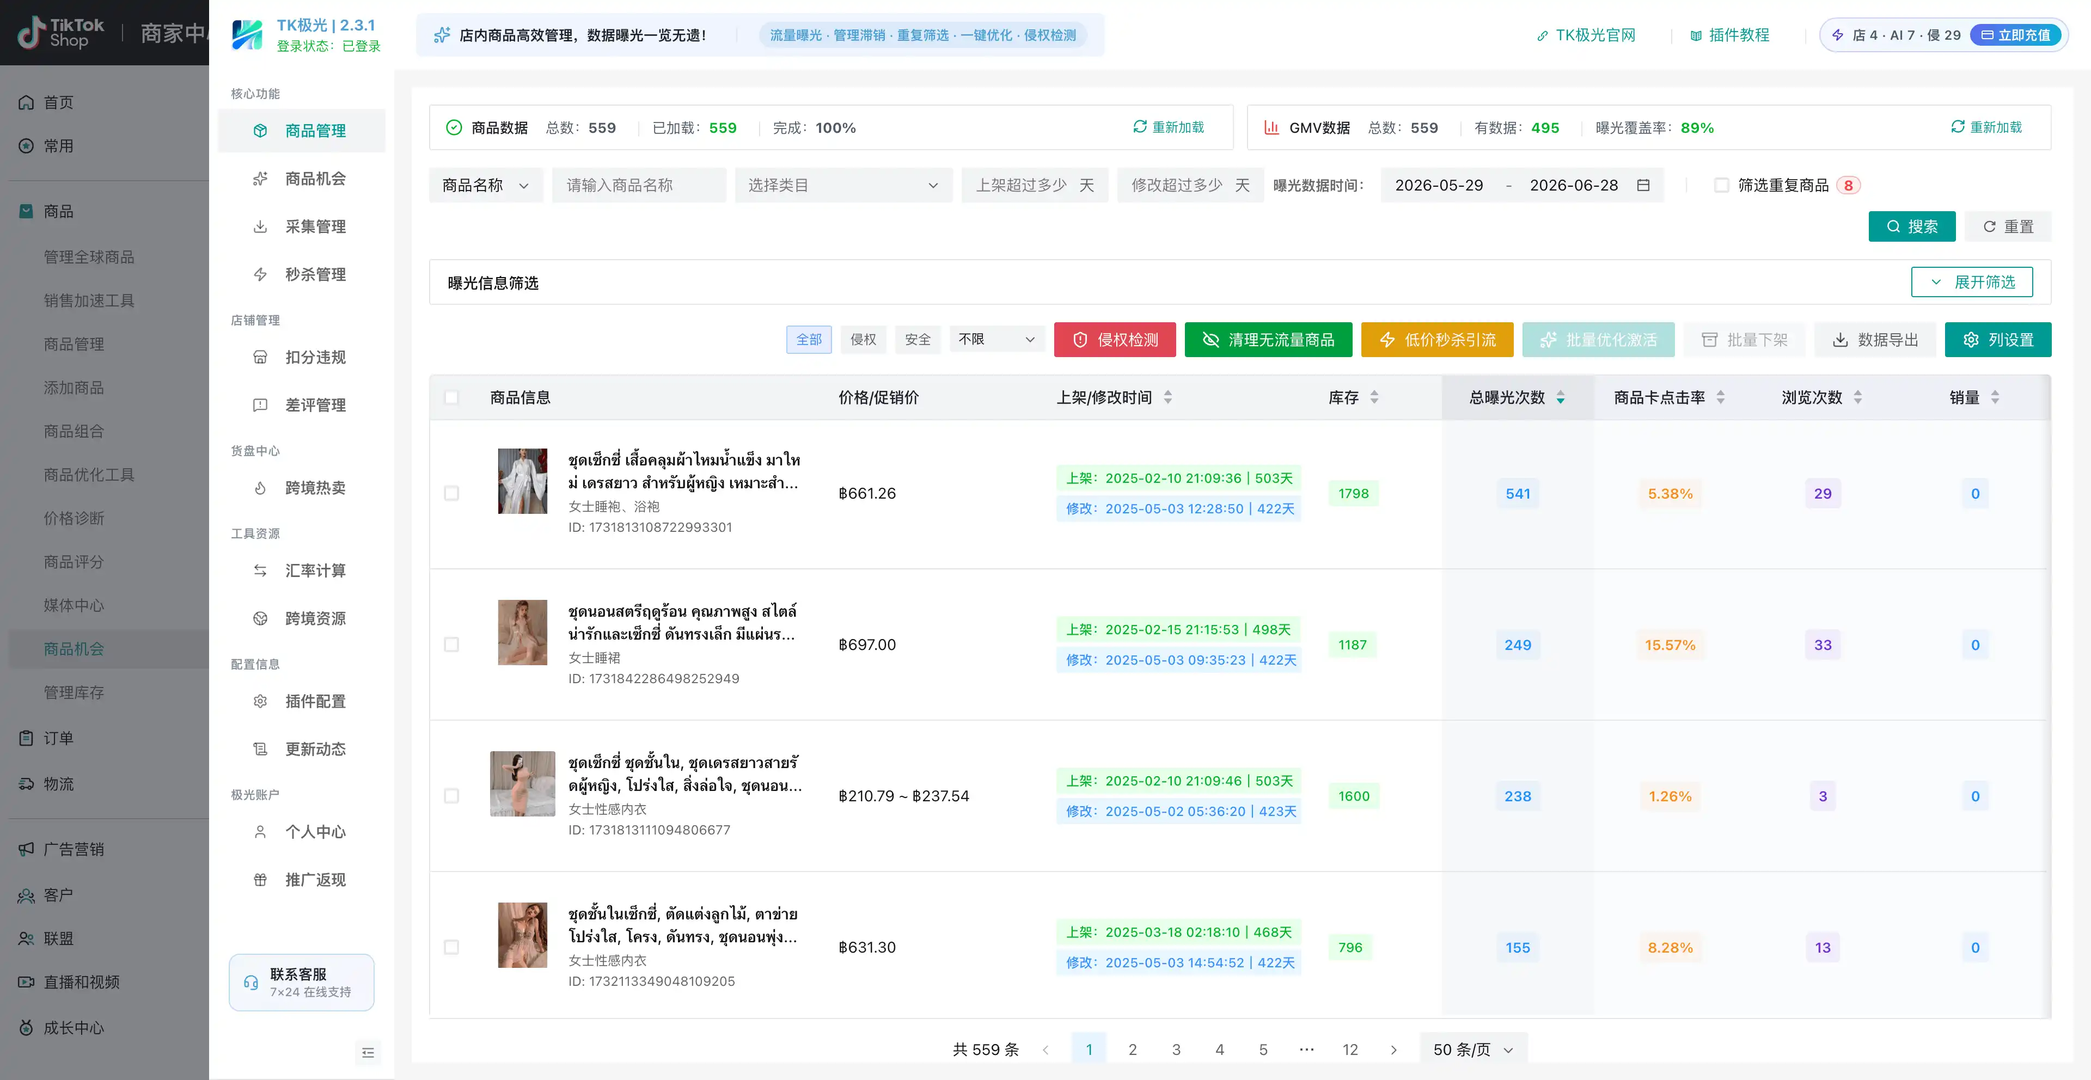The image size is (2091, 1080).
Task: Open 商品管理 in the plugin sidebar
Action: tap(301, 131)
